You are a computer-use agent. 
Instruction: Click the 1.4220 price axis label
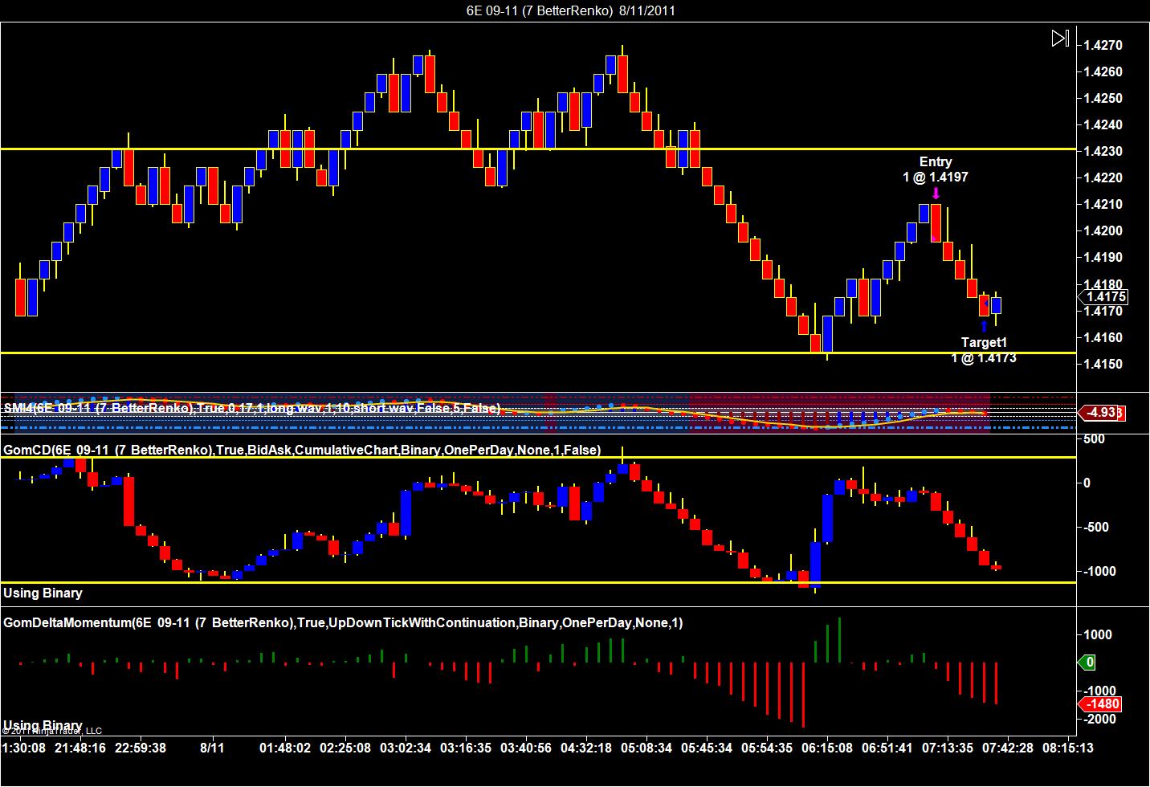click(x=1103, y=178)
